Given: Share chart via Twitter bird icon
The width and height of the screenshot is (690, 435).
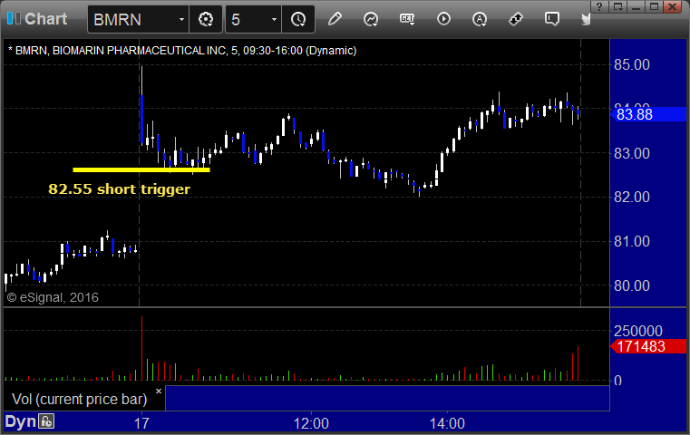Looking at the screenshot, I should (586, 19).
